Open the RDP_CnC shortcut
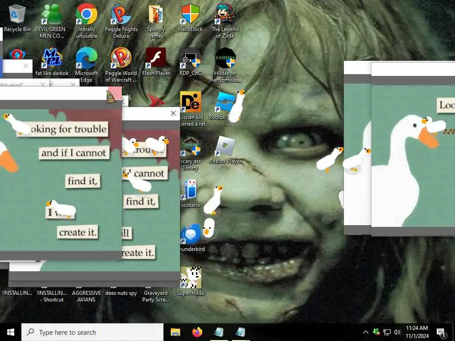This screenshot has height=341, width=455. coord(190,62)
